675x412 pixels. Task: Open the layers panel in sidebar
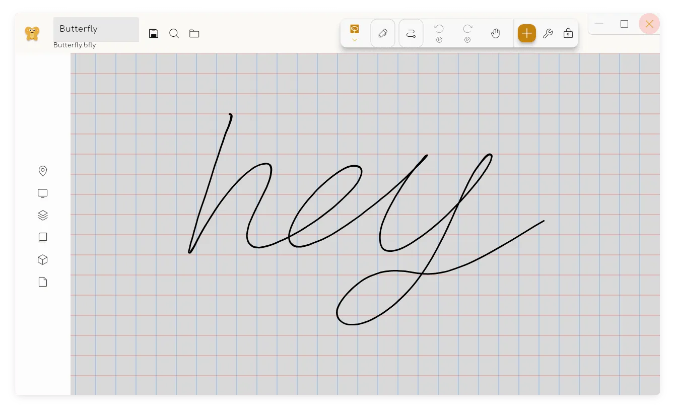pyautogui.click(x=43, y=216)
